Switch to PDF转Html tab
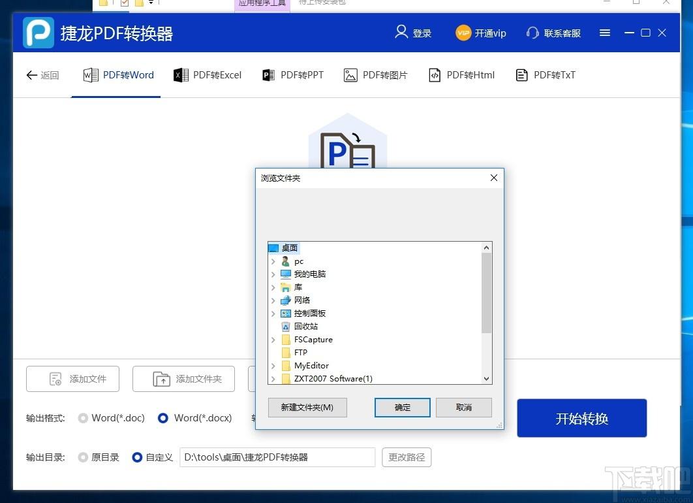The image size is (693, 503). (x=462, y=75)
